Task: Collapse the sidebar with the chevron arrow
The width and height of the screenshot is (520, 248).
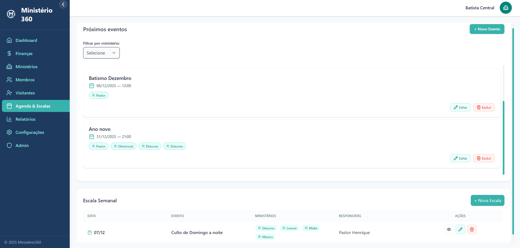Action: 63,4
